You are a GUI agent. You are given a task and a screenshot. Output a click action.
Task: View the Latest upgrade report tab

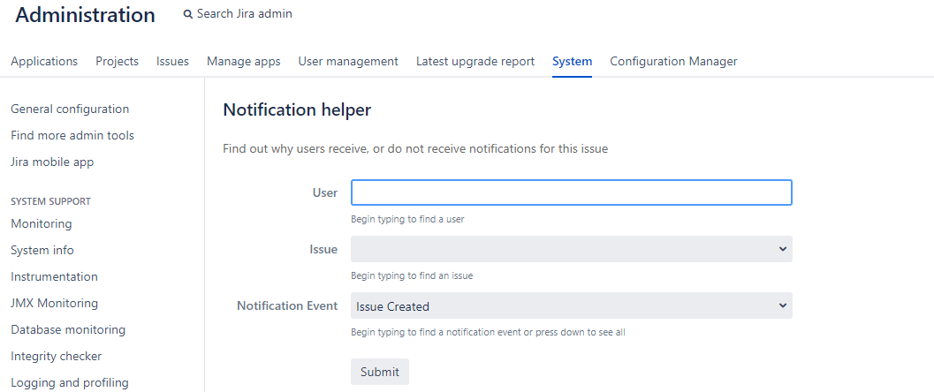click(x=475, y=61)
